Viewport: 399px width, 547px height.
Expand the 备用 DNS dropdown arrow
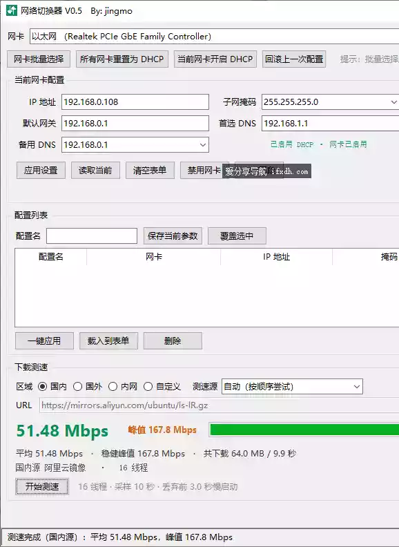coord(203,145)
